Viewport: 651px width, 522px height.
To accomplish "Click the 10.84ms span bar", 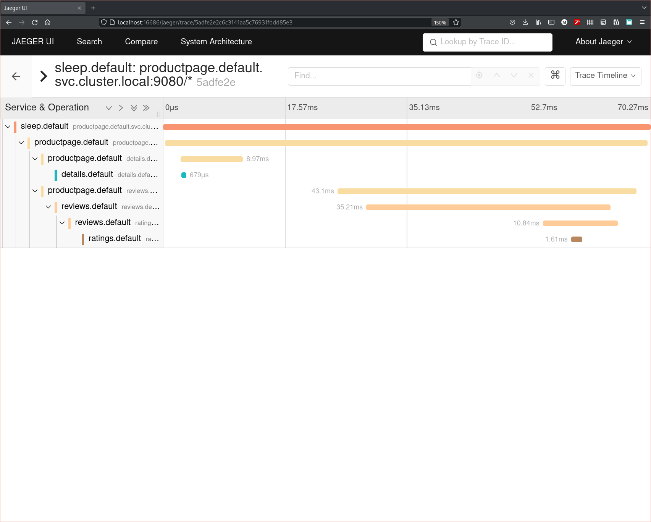I will pos(580,223).
